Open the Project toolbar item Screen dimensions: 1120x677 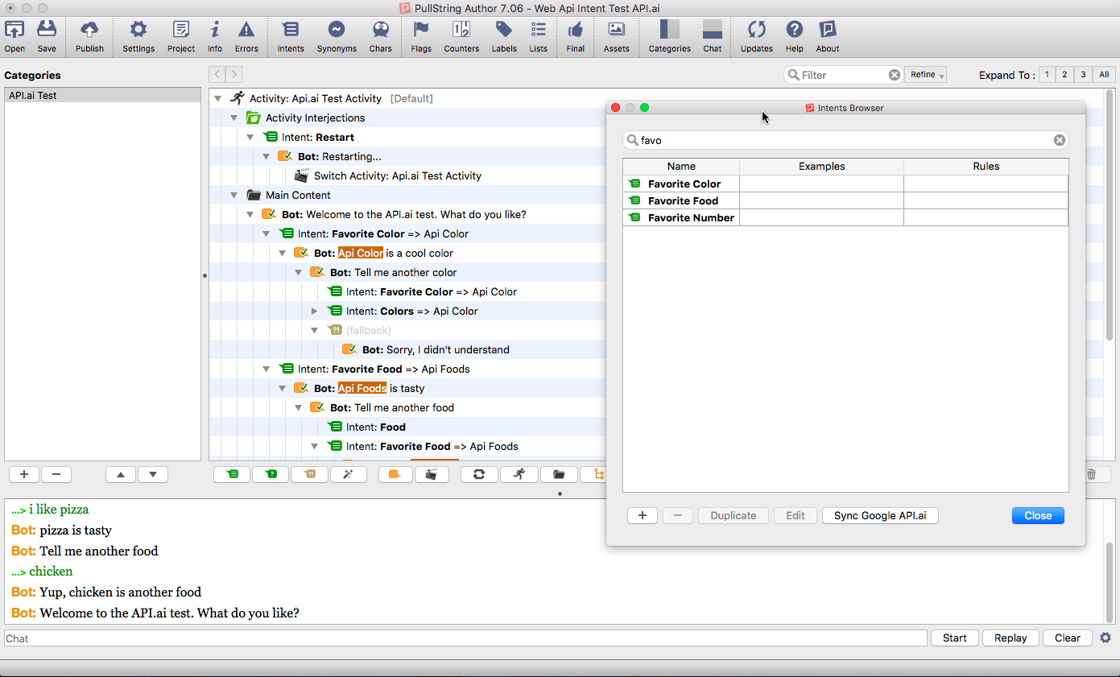[x=181, y=35]
